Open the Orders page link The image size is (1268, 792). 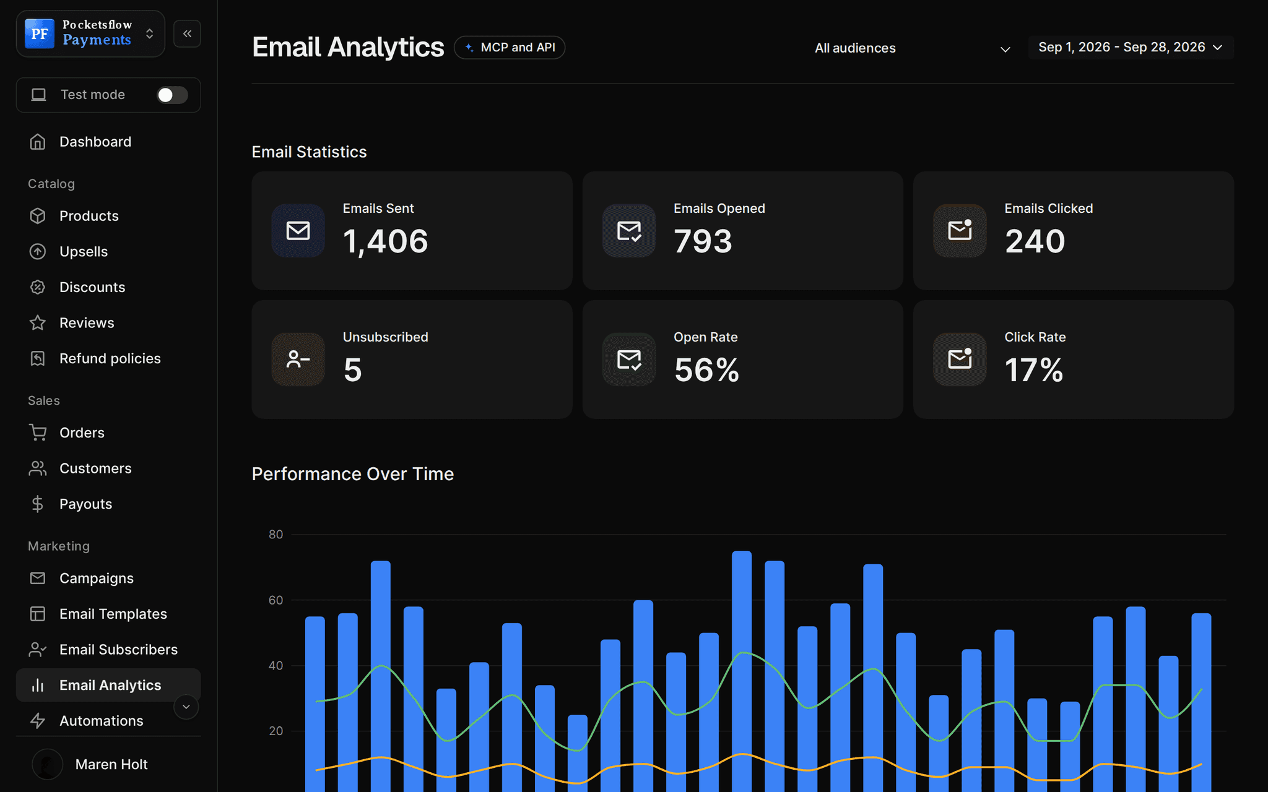tap(108, 433)
